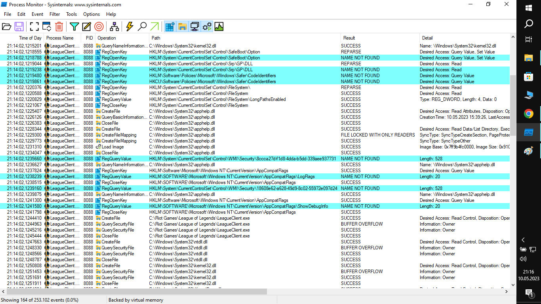Open the Help menu
The height and width of the screenshot is (304, 541).
(111, 14)
